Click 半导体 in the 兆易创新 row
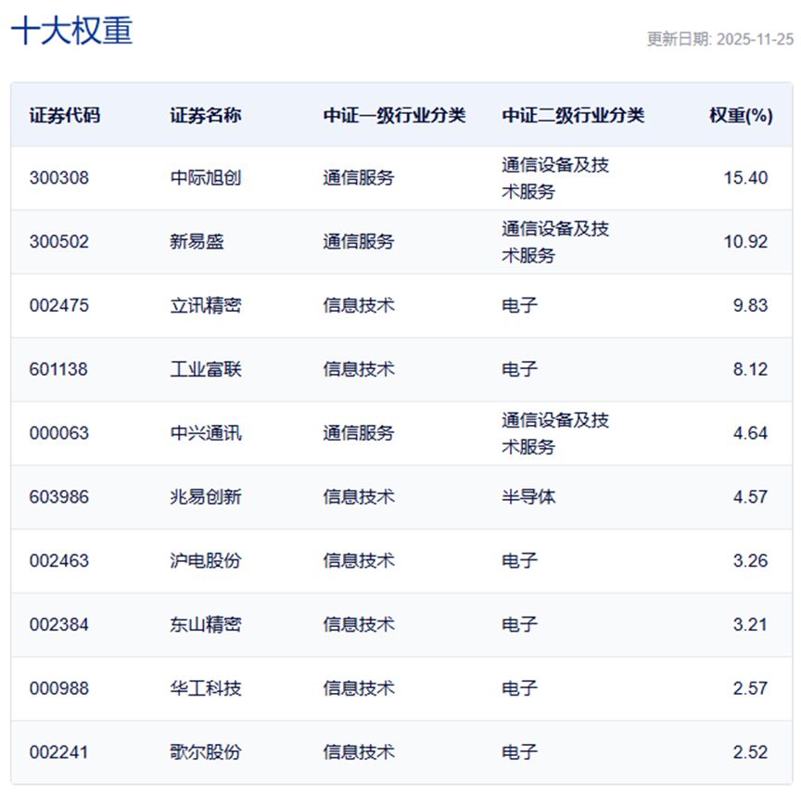 tap(528, 497)
